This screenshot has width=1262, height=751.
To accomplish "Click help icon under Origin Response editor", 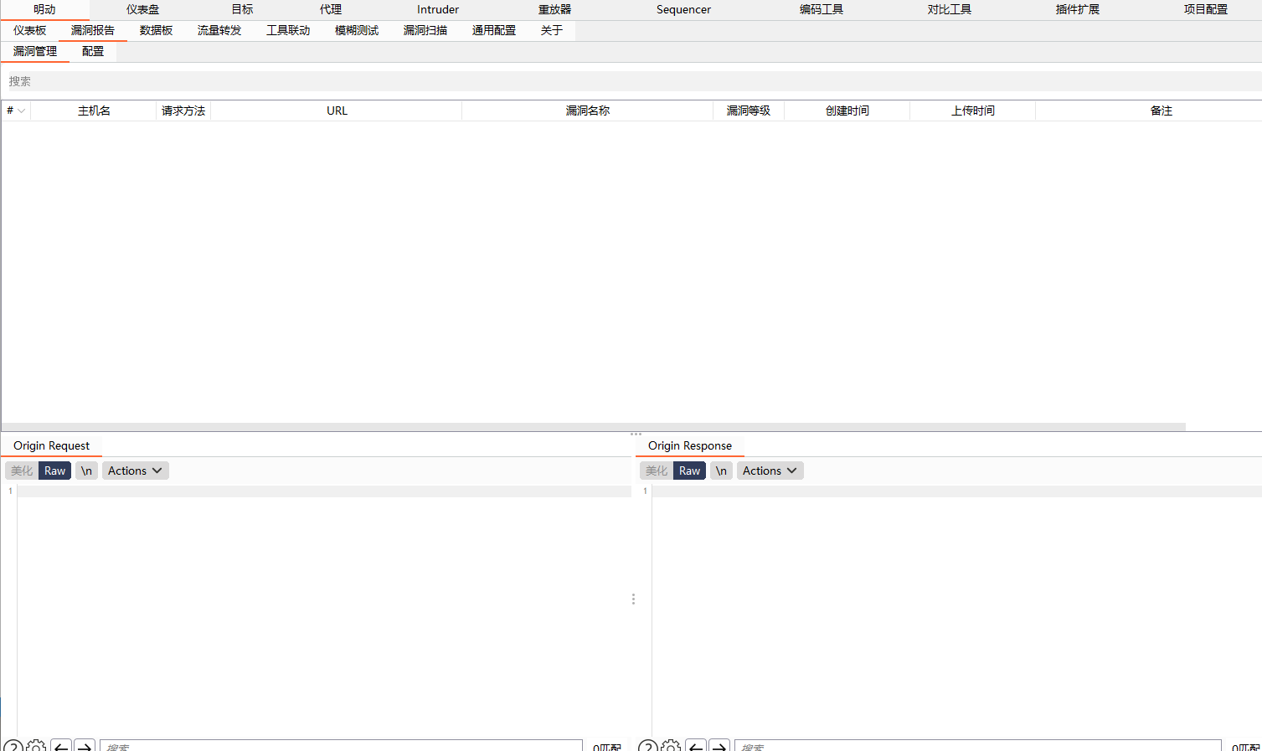I will pyautogui.click(x=648, y=746).
